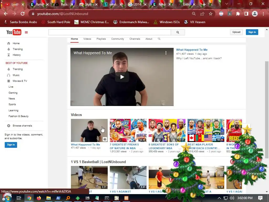Play the What Happened To Me video
Image resolution: width=269 pixels, height=202 pixels.
click(122, 77)
